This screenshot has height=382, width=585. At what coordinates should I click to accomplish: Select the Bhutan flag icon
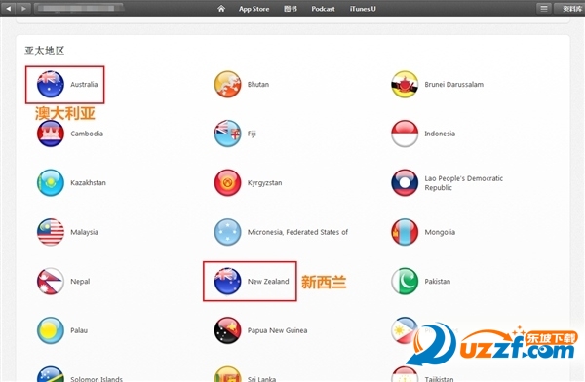(x=227, y=85)
